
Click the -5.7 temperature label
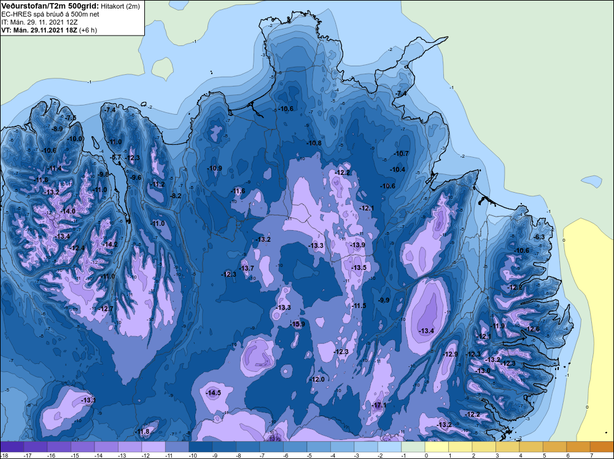(116, 157)
